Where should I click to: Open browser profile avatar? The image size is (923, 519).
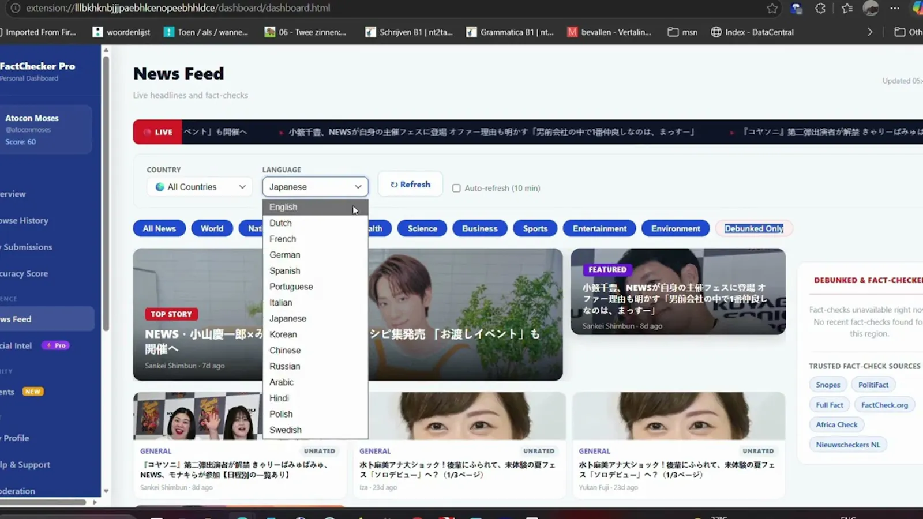coord(871,8)
